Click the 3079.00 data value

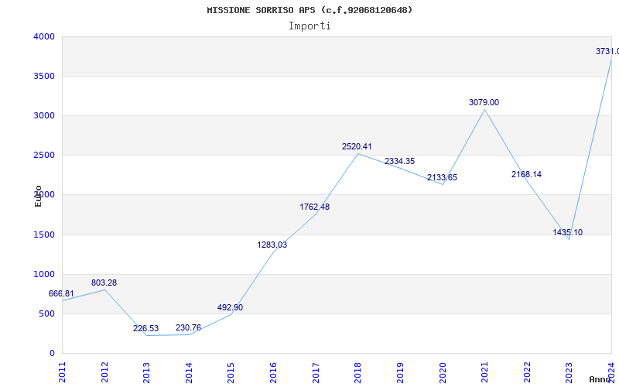[484, 103]
